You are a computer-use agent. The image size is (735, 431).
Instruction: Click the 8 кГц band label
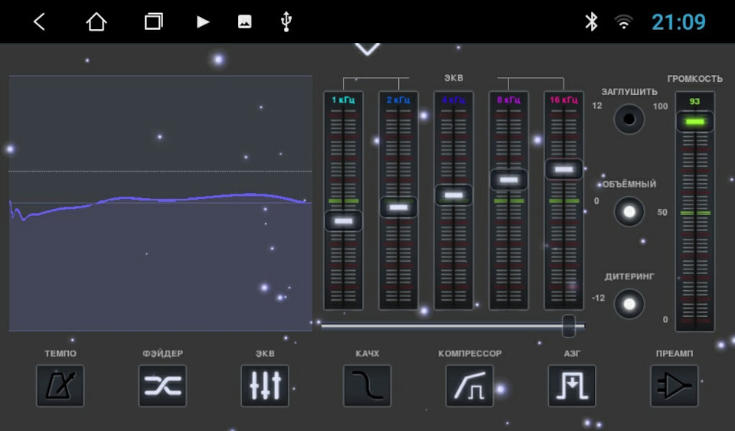(508, 100)
